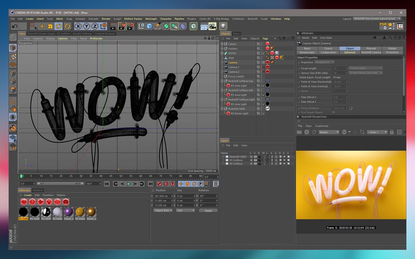This screenshot has width=415, height=259.
Task: Toggle visibility dots for Cables object
Action: pyautogui.click(x=261, y=44)
